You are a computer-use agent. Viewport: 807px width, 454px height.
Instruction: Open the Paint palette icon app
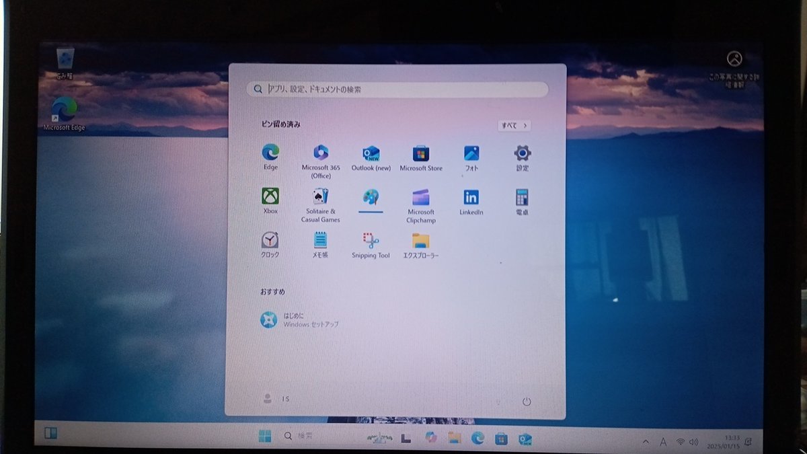click(371, 199)
